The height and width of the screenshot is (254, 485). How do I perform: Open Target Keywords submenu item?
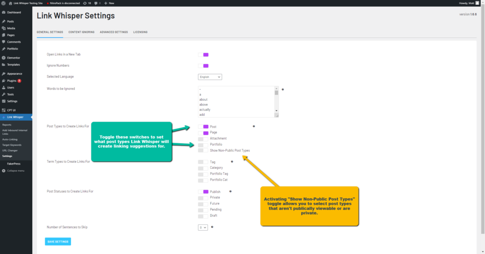(x=12, y=145)
